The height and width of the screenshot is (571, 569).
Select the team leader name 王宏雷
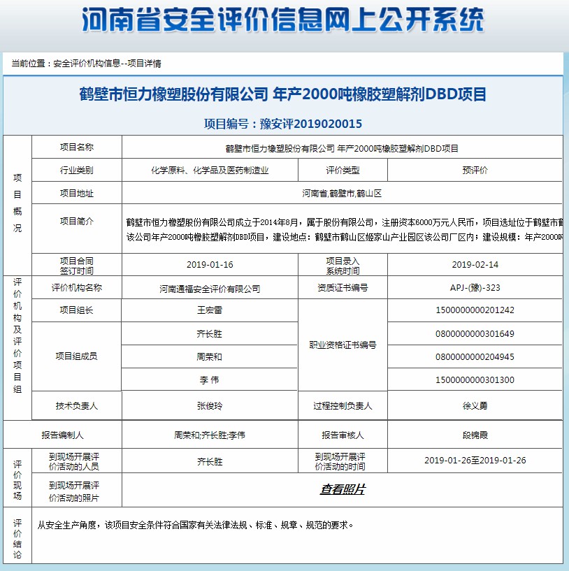pyautogui.click(x=210, y=310)
